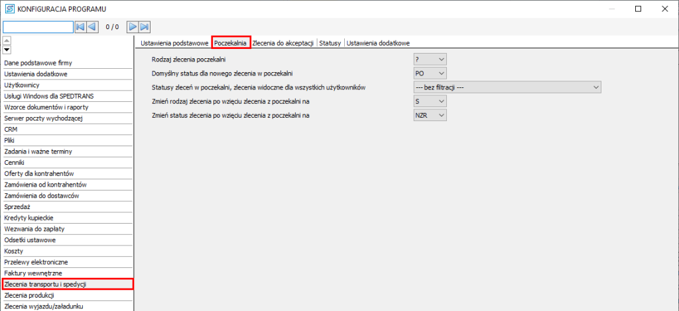Go to next search result arrow

pos(133,27)
